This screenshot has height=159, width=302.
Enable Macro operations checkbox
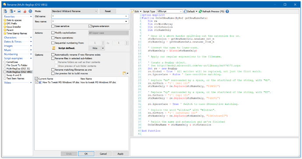(53, 38)
